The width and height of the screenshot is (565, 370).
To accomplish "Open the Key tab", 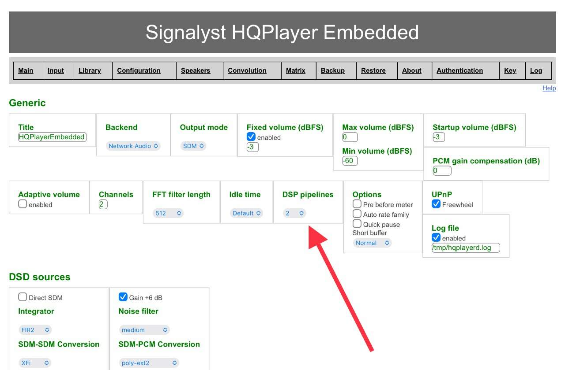I will 510,70.
